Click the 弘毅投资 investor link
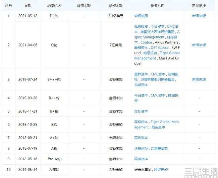This screenshot has width=218, height=178. pyautogui.click(x=141, y=26)
